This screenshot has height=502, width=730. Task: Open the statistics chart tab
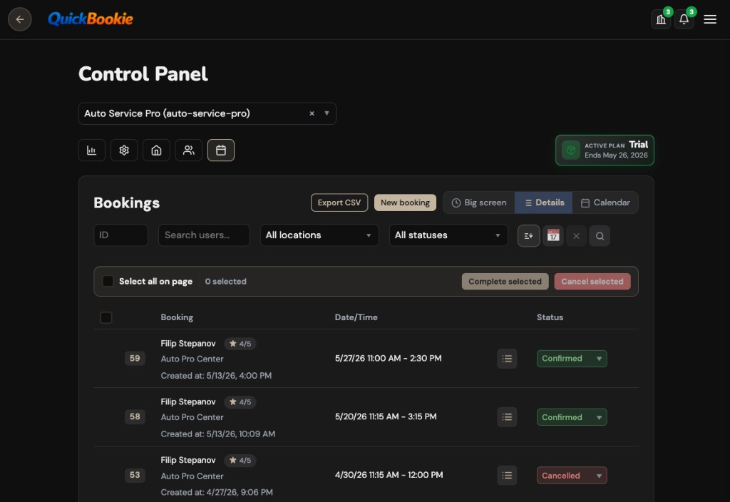tap(92, 150)
